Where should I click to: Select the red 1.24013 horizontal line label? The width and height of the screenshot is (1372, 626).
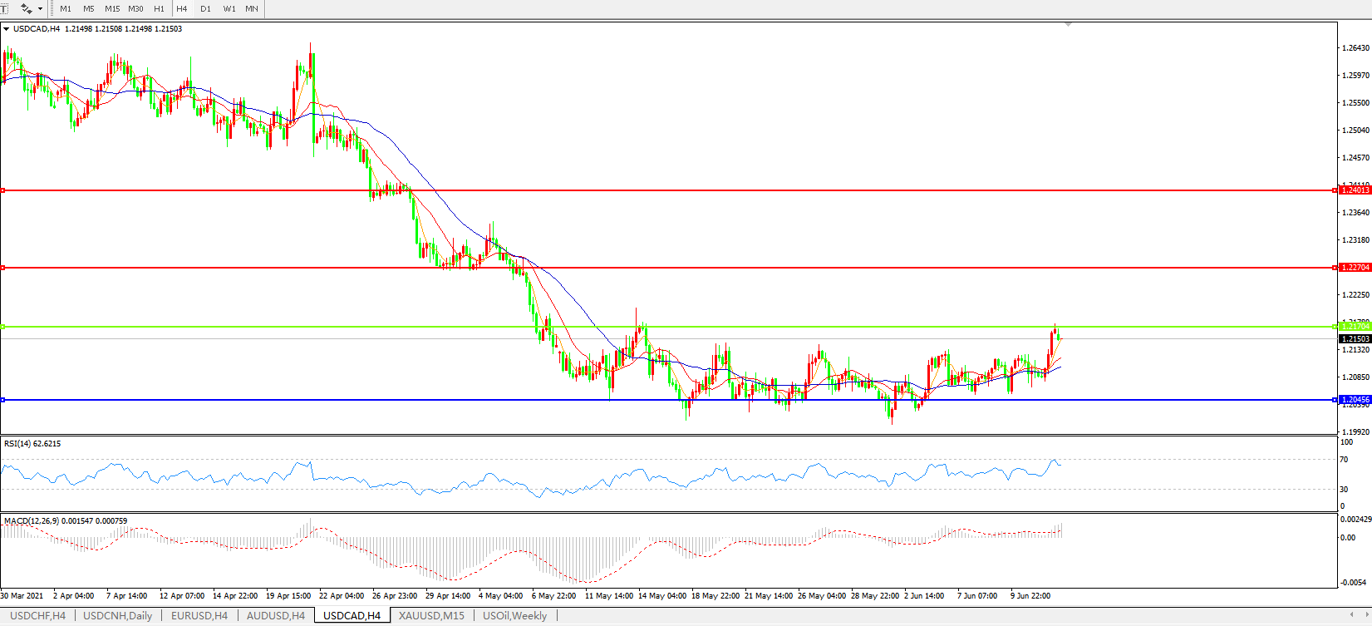click(1355, 190)
